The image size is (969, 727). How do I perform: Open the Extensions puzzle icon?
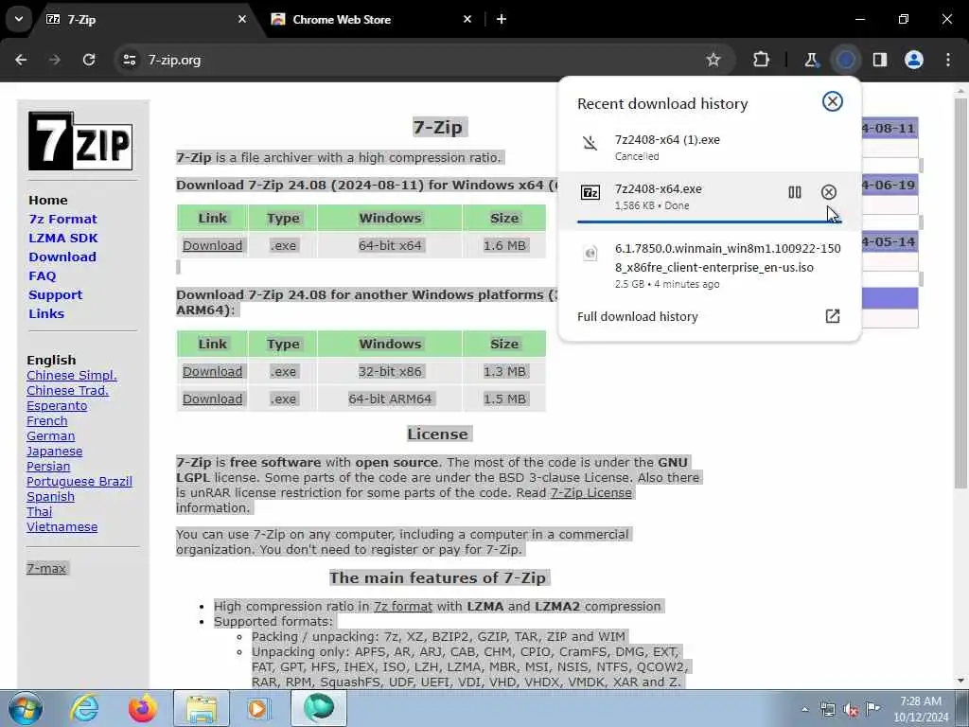762,60
